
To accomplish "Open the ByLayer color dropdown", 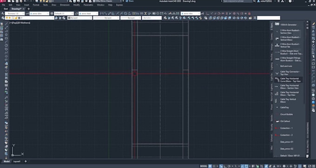I will pyautogui.click(x=79, y=18).
